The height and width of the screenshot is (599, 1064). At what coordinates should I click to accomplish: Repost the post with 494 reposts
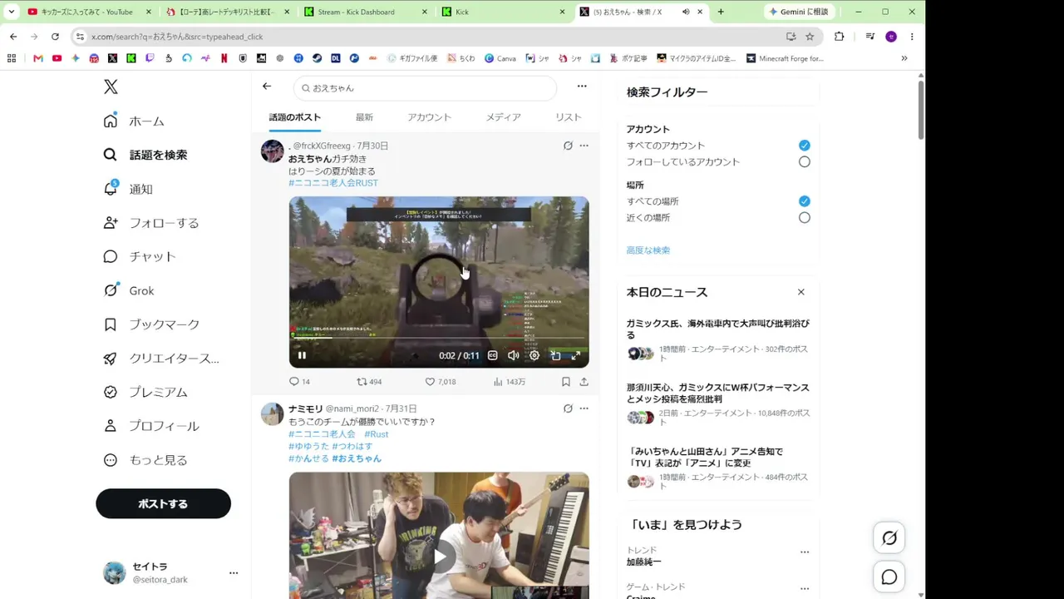(368, 382)
